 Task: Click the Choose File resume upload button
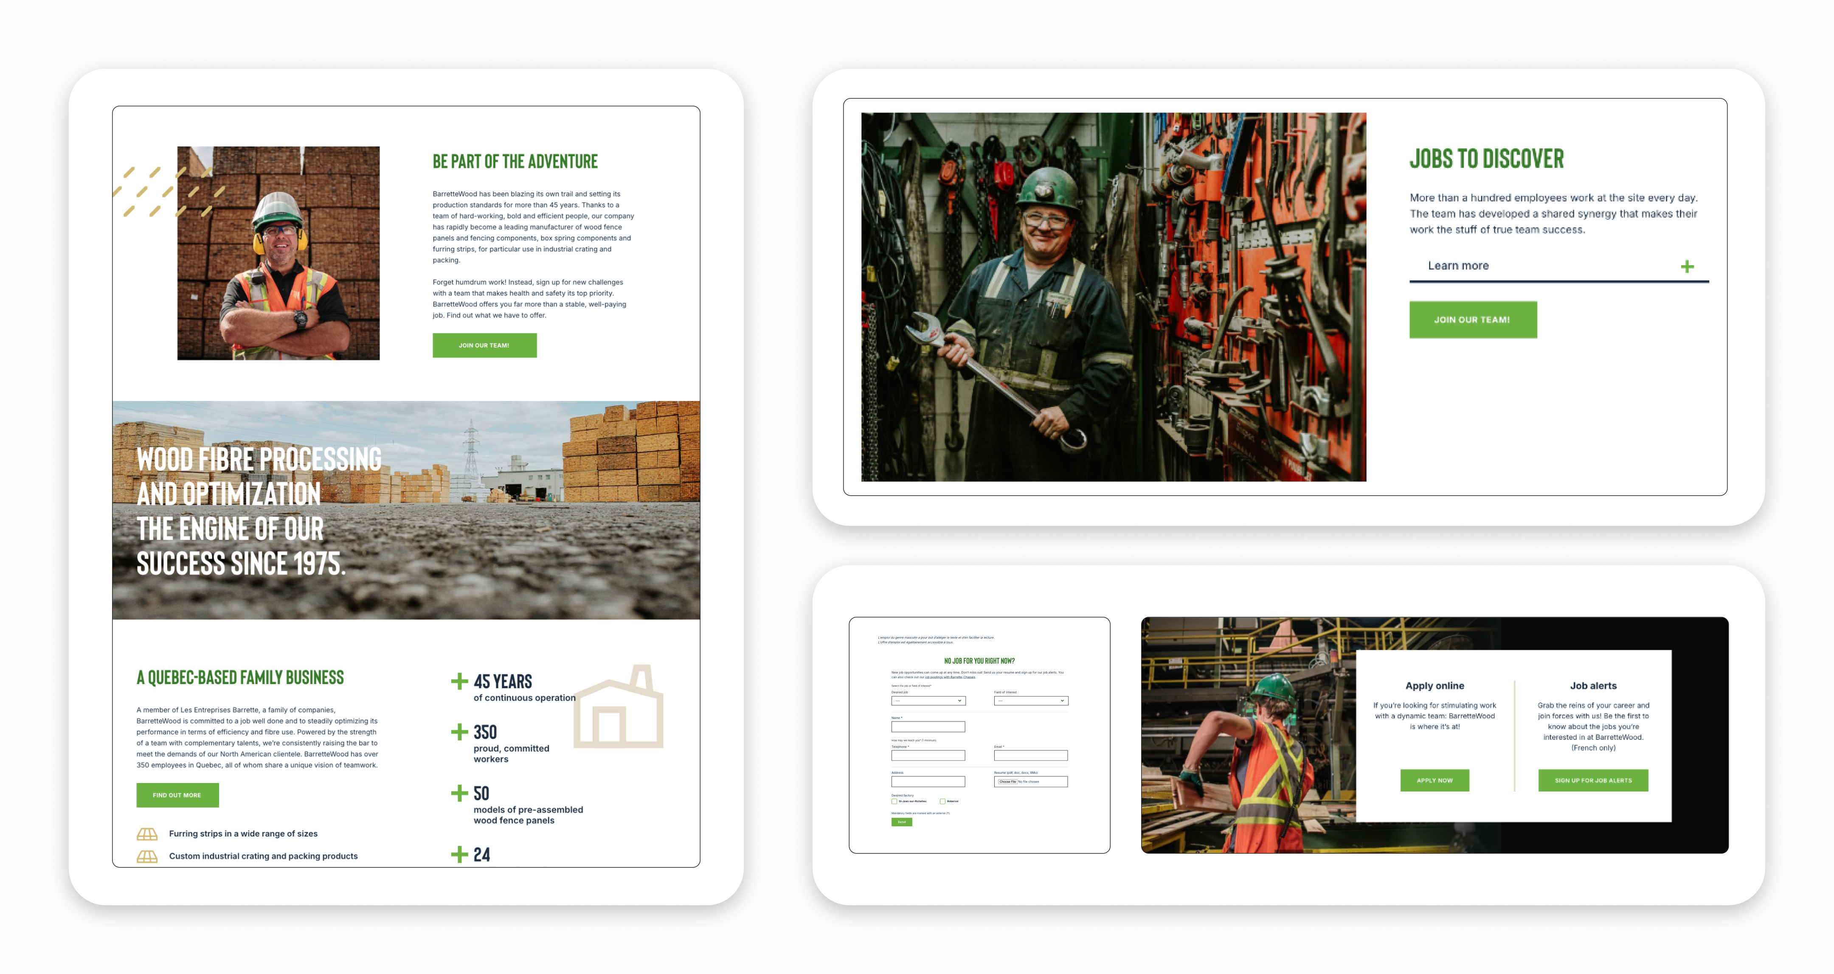tap(1007, 782)
